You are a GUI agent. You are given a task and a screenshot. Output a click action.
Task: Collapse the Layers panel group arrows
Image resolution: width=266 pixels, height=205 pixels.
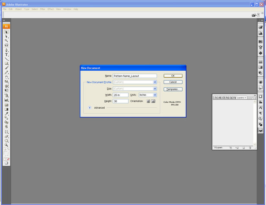click(x=255, y=95)
